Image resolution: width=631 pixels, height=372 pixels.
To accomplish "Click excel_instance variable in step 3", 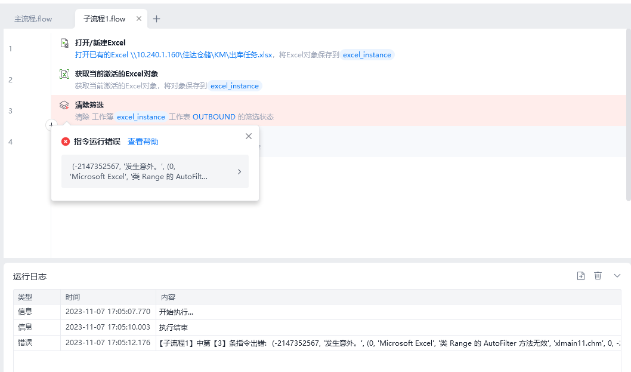I will [141, 117].
